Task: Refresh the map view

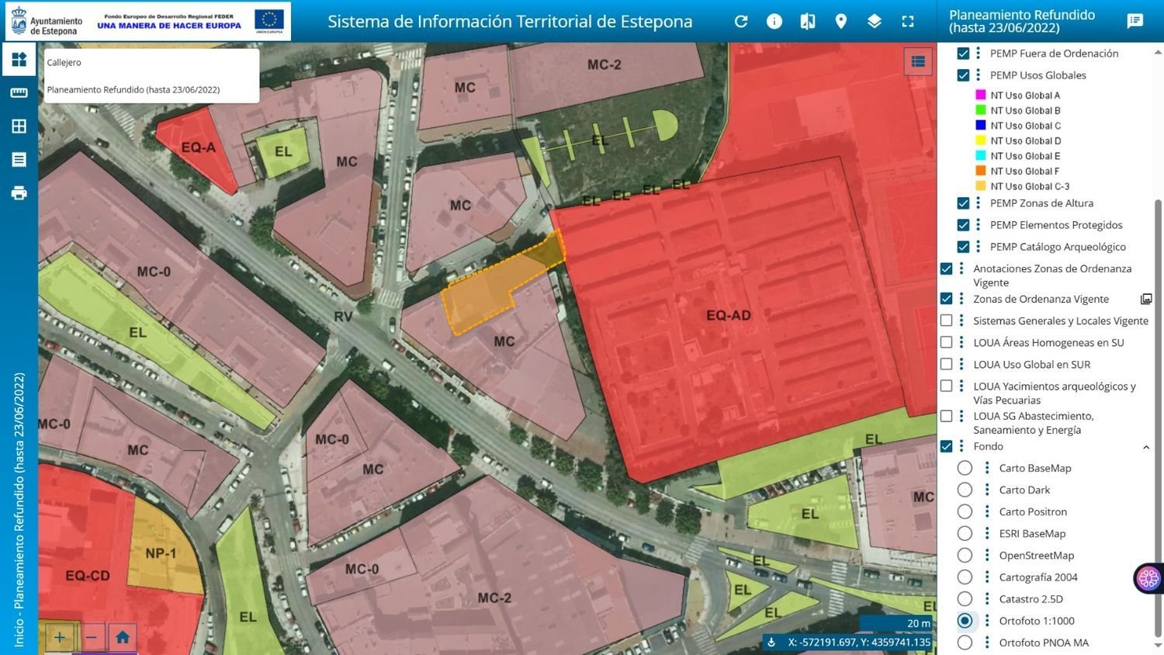Action: pyautogui.click(x=740, y=21)
